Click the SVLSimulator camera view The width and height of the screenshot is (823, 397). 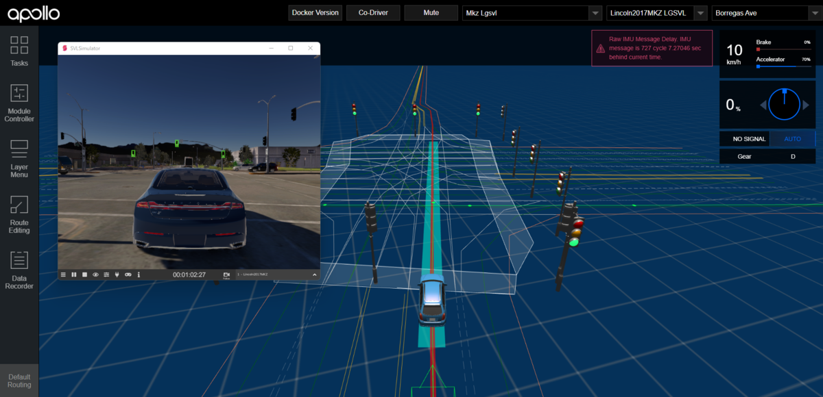coord(189,162)
